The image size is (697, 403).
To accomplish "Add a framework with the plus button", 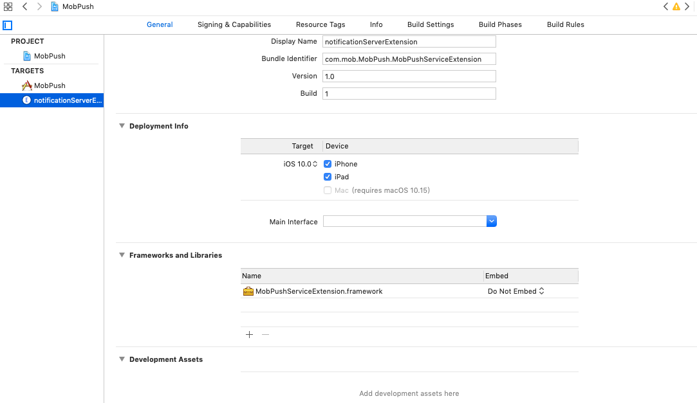I will point(249,334).
